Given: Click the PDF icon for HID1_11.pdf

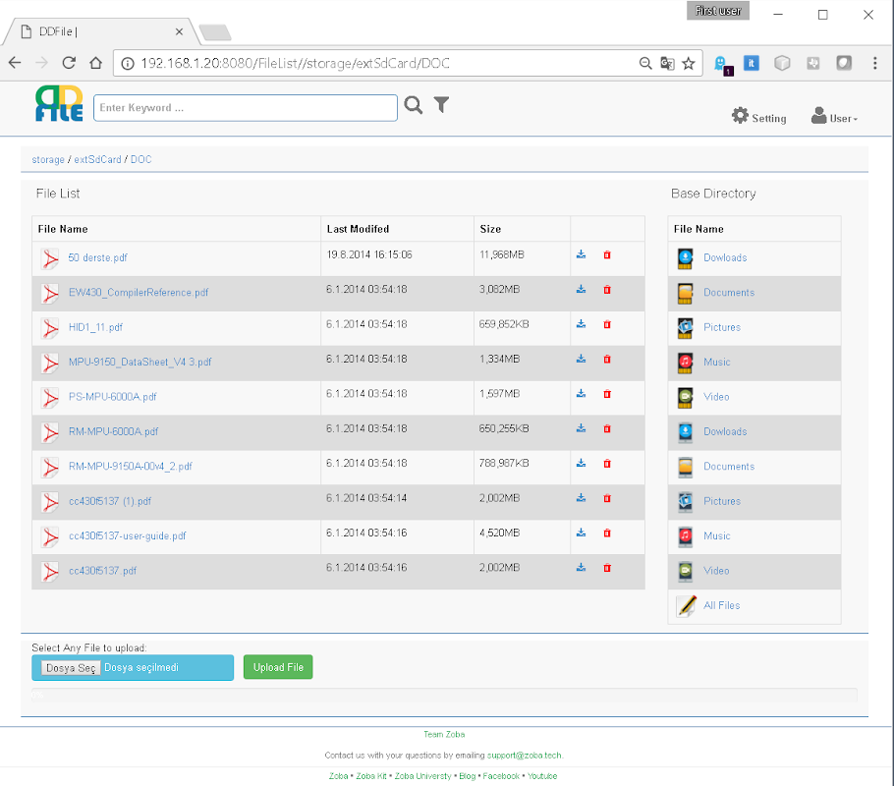Looking at the screenshot, I should point(50,327).
